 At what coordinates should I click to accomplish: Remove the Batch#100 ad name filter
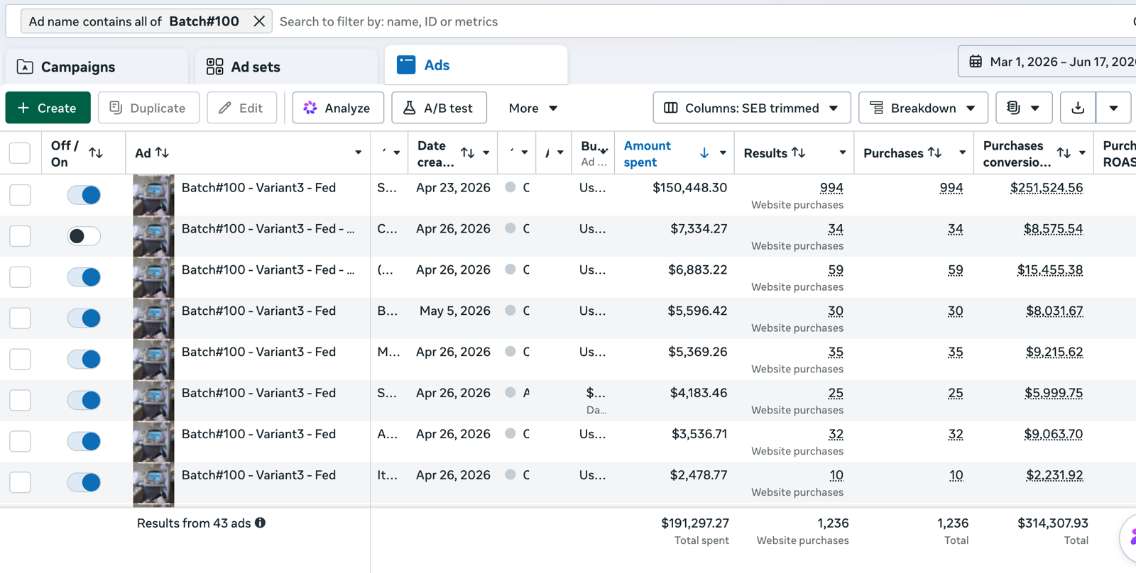click(x=259, y=21)
